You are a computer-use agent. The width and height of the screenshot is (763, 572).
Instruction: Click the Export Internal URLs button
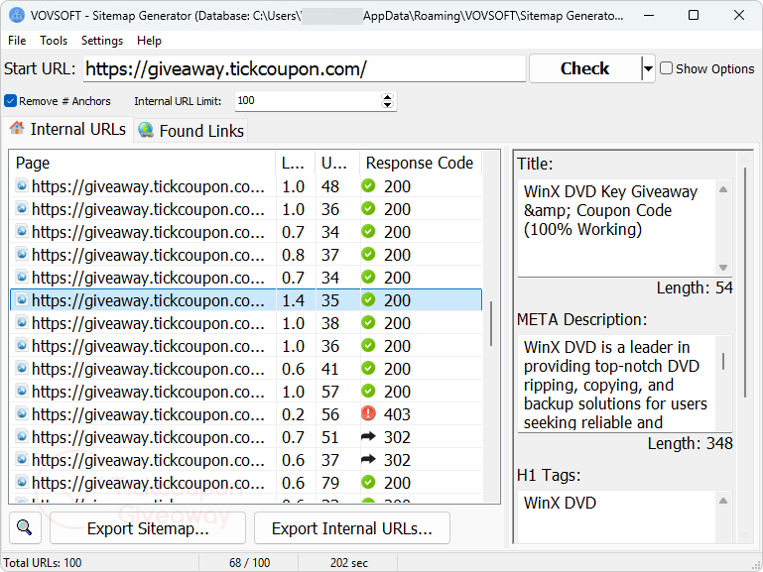[352, 528]
